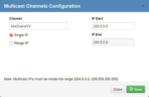This screenshot has width=149, height=97.
Task: Click the Multicast Channels Configuration title
Action: (42, 6)
